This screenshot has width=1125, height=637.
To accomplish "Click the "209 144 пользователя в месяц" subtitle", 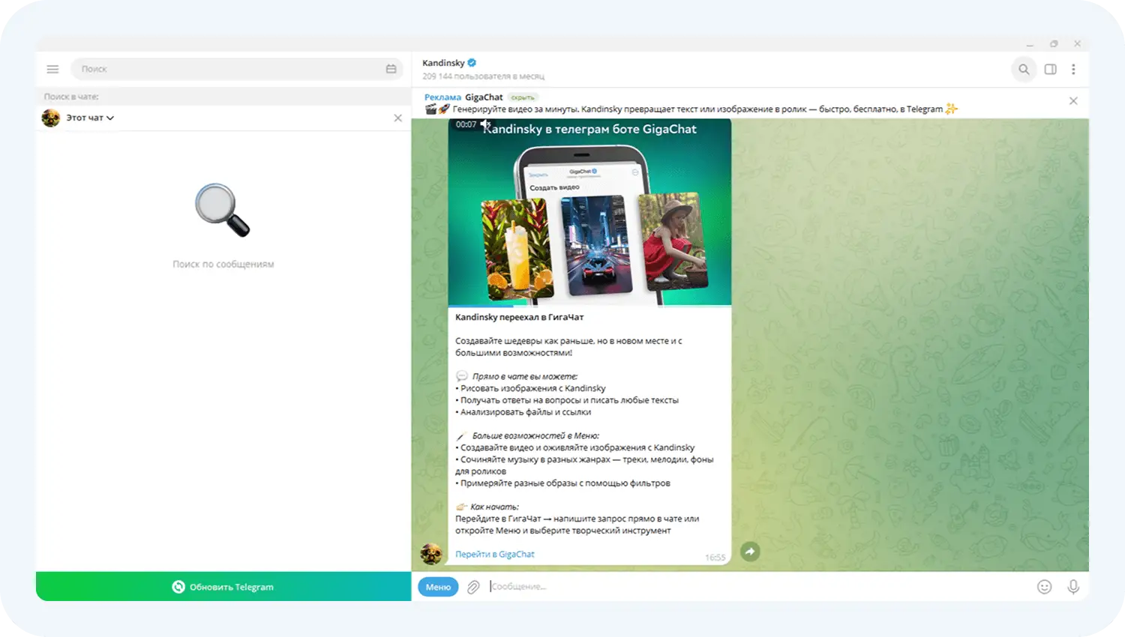I will [483, 76].
